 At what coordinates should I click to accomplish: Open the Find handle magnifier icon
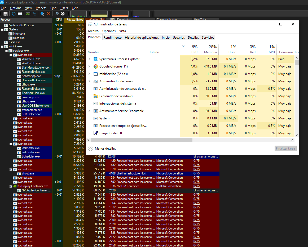(57, 14)
